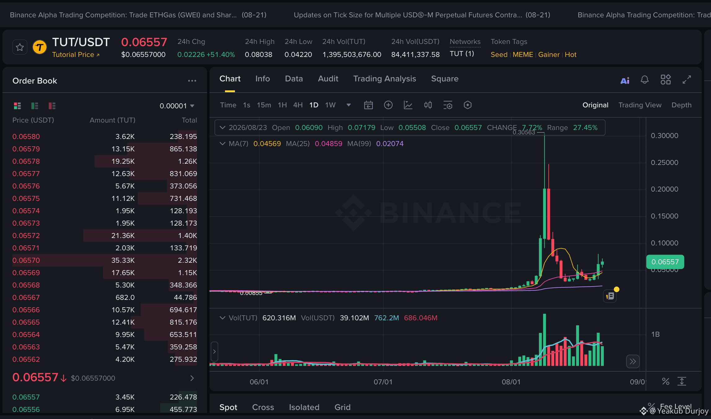Screen dimensions: 711x419
Task: Click the crosshair add icon in chart toolbar
Action: coord(388,105)
